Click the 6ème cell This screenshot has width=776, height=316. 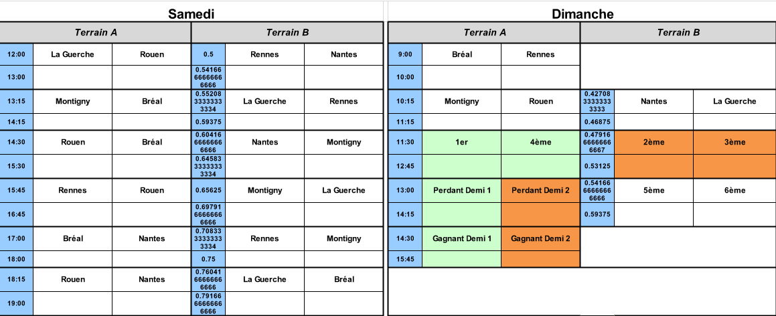[734, 190]
